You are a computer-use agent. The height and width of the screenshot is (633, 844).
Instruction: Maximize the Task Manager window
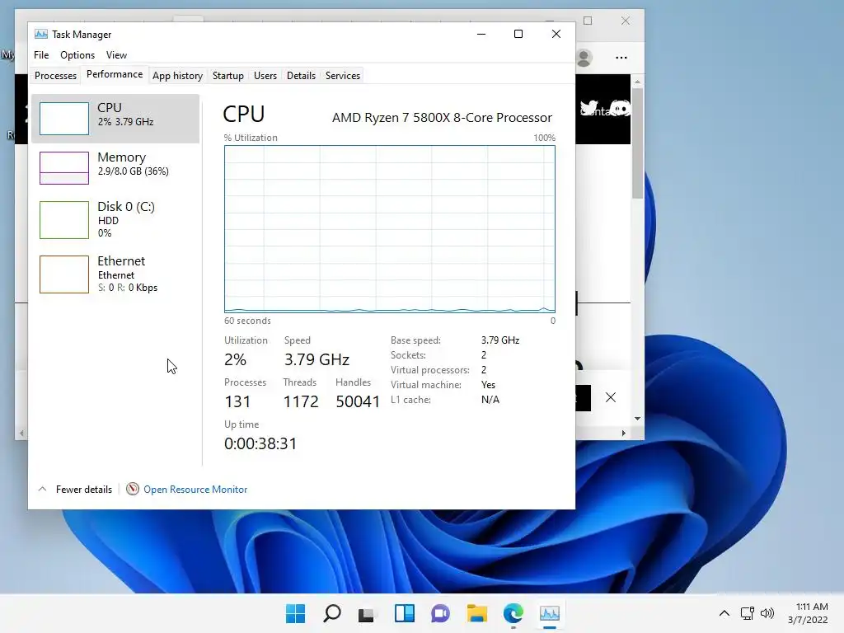[518, 34]
